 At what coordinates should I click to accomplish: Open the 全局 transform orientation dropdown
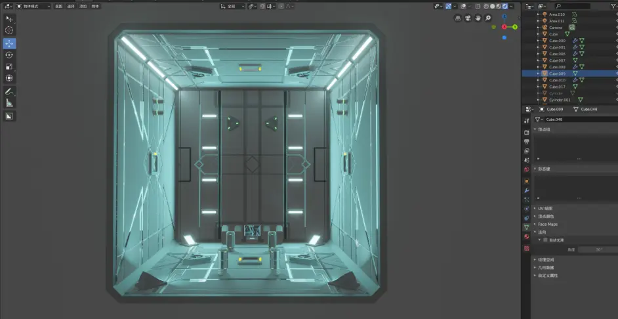pyautogui.click(x=232, y=7)
